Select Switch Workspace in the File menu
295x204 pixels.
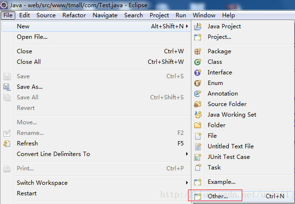96,183
